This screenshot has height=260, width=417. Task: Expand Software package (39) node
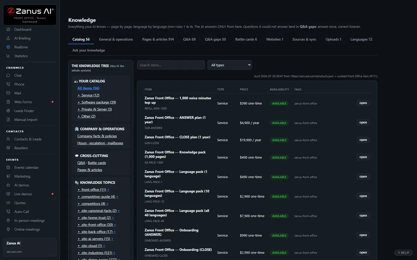pyautogui.click(x=97, y=102)
